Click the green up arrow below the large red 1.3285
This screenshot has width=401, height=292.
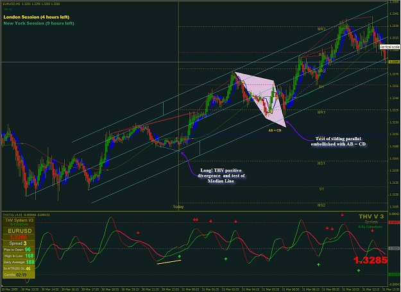pyautogui.click(x=359, y=270)
